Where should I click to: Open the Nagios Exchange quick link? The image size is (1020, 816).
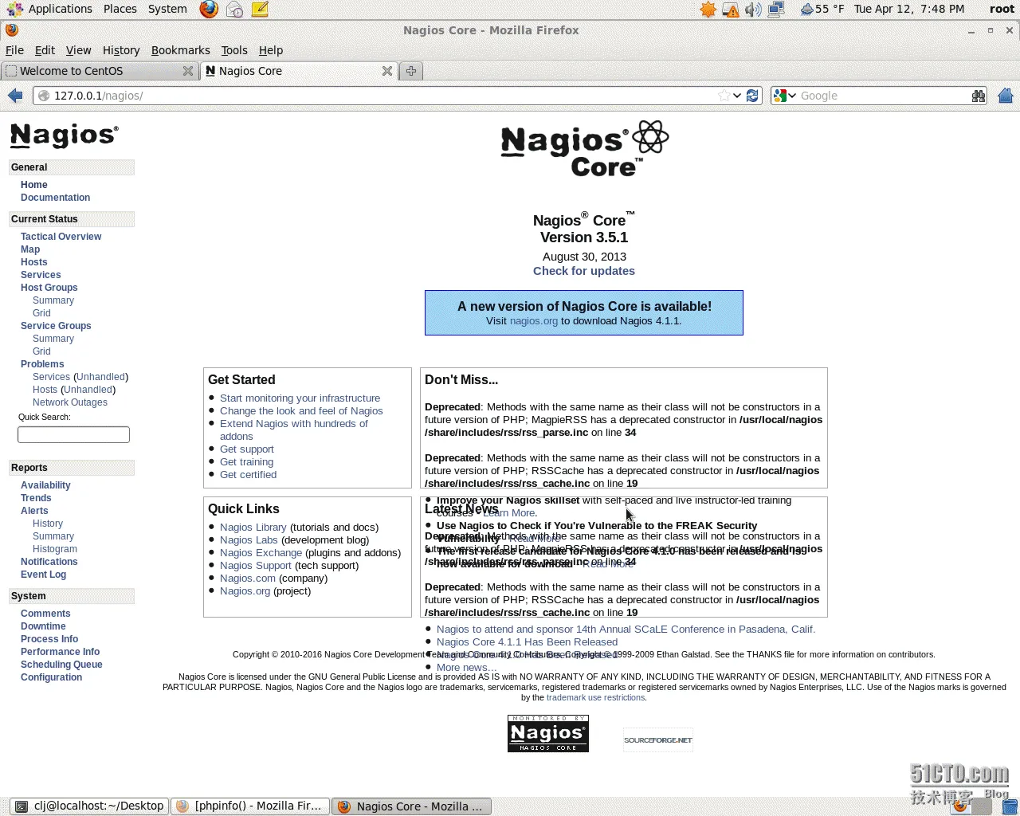[x=261, y=553]
